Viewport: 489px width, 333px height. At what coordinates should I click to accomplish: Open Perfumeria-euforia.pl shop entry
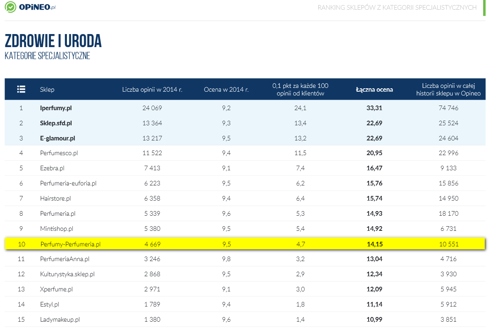click(x=68, y=183)
